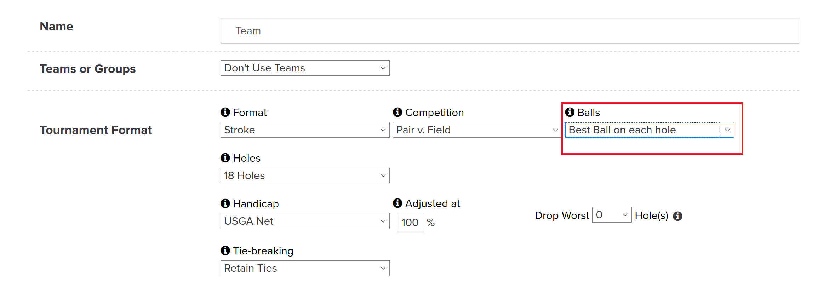Screen dimensions: 818x282
Task: Click the info icon beside Balls
Action: [570, 112]
